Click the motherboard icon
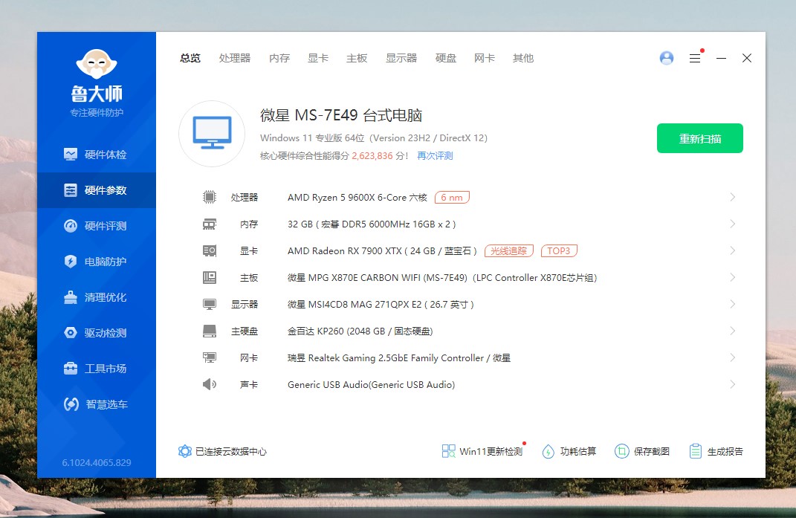Image resolution: width=796 pixels, height=518 pixels. tap(209, 277)
